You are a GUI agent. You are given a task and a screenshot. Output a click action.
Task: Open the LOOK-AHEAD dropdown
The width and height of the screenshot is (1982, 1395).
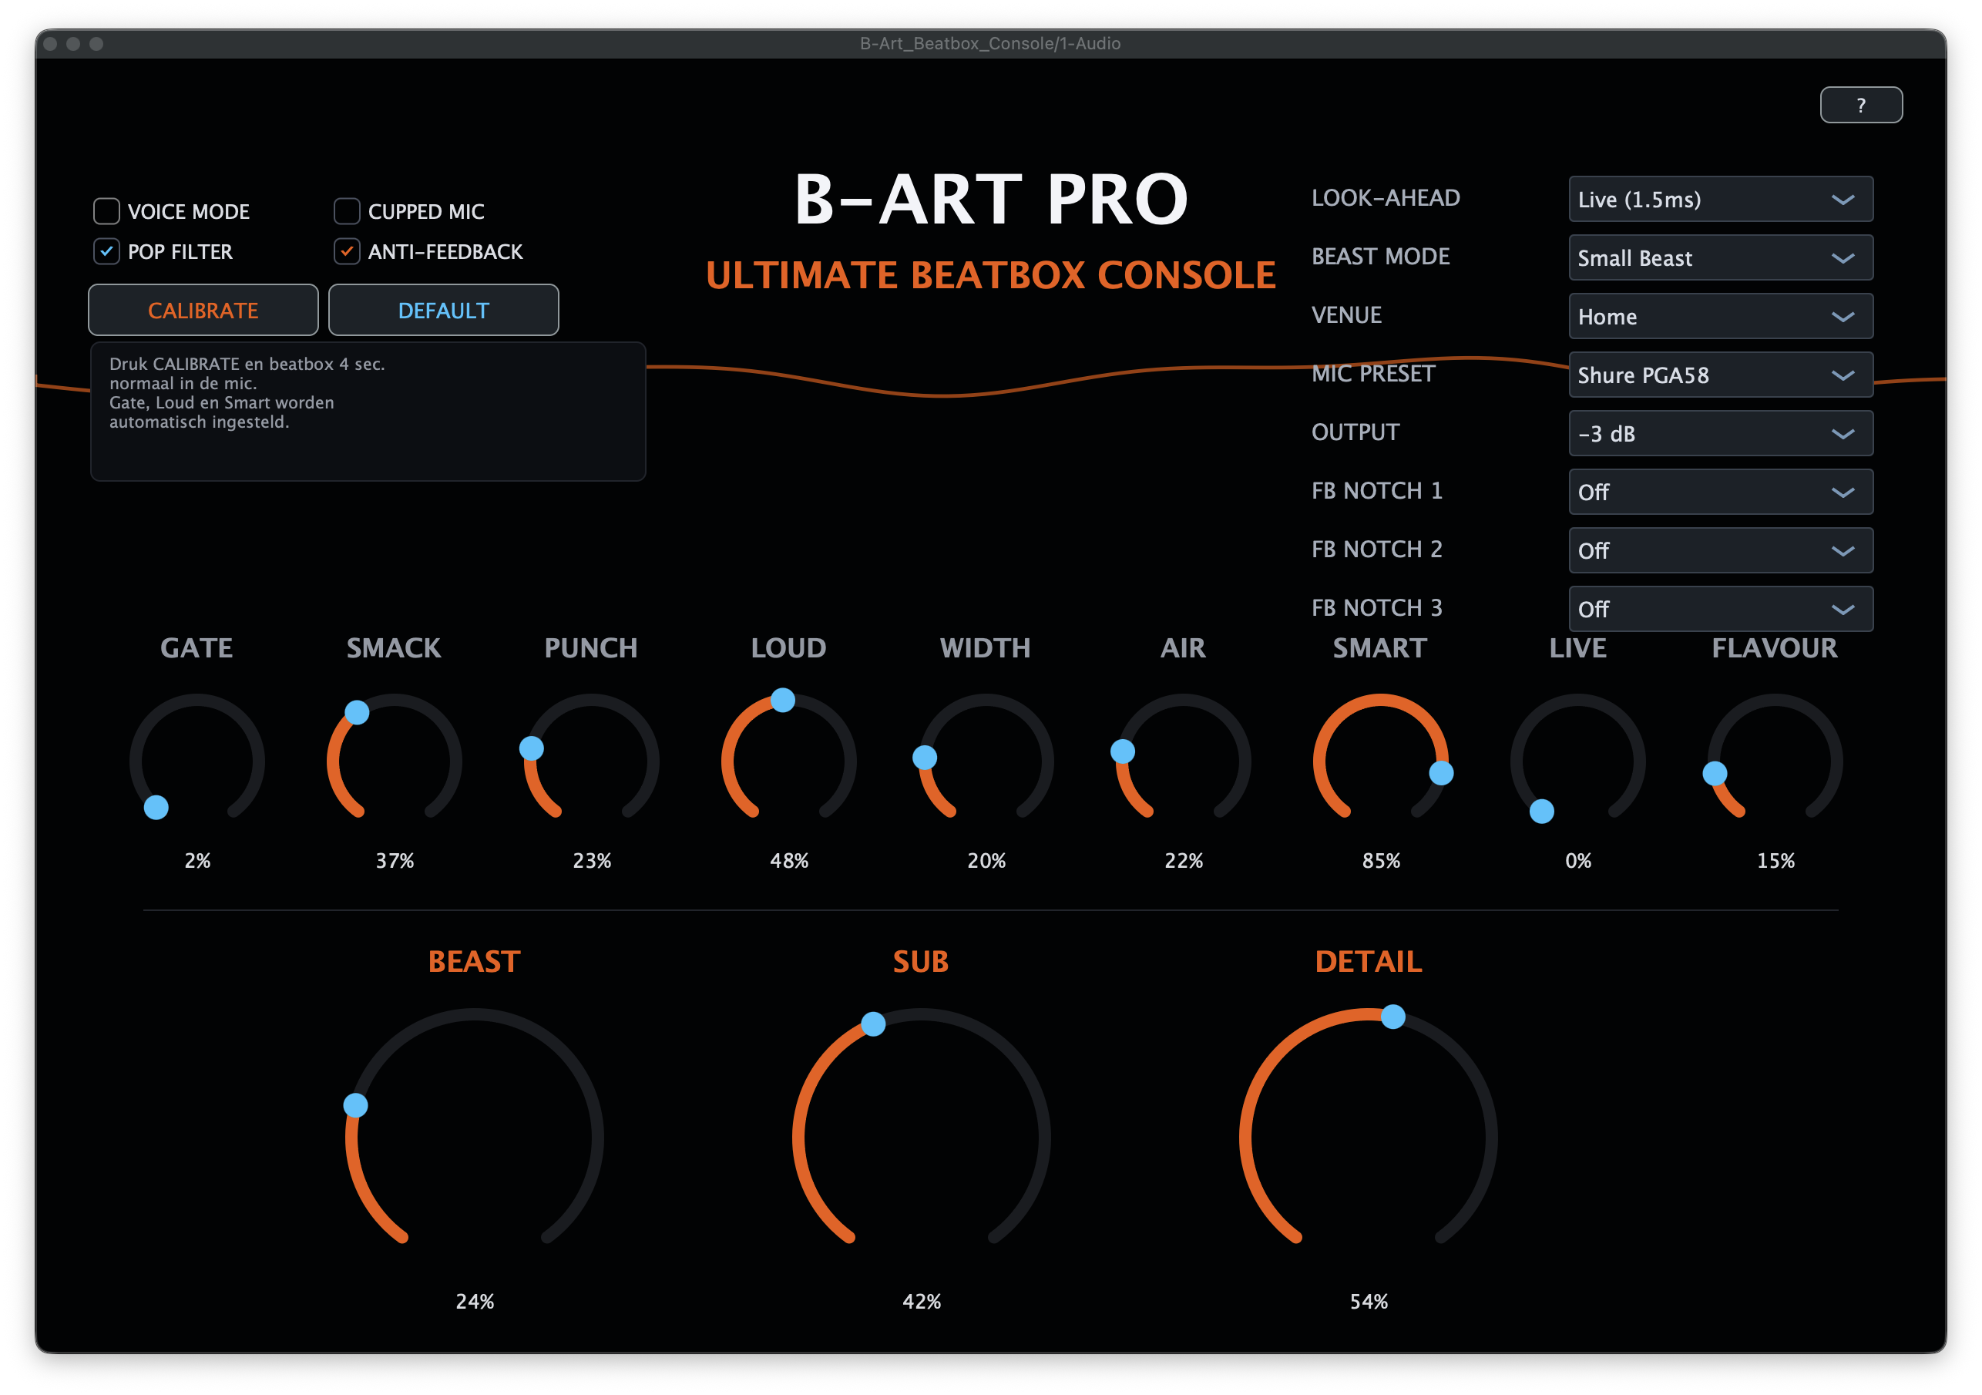click(x=1721, y=199)
